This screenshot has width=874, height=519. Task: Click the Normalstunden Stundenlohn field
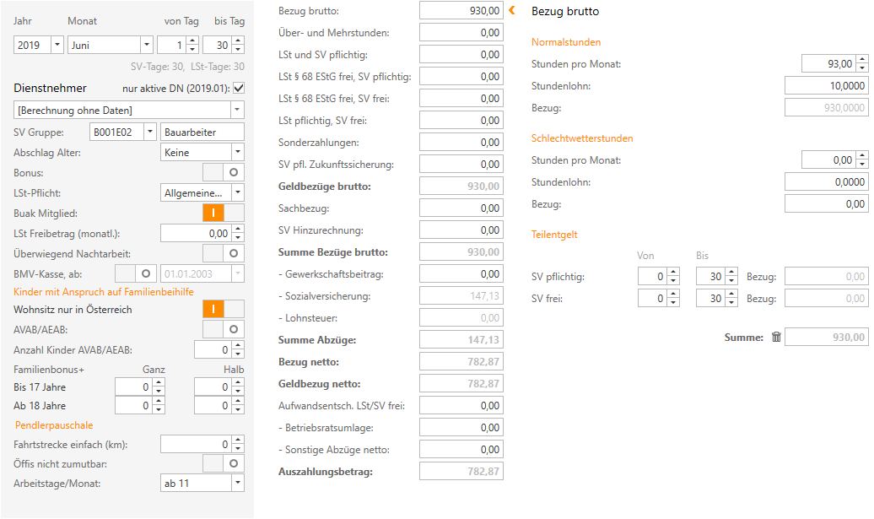tap(826, 85)
